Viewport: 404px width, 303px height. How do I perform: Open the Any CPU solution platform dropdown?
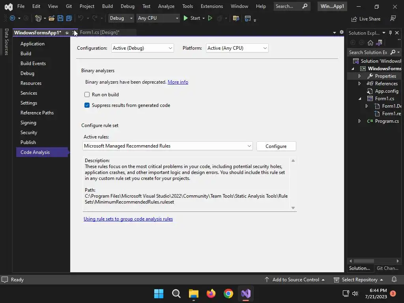(x=158, y=18)
